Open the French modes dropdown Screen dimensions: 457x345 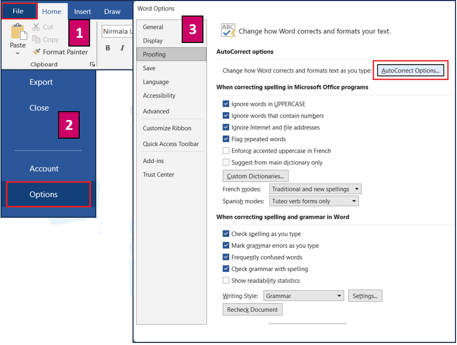(x=315, y=189)
